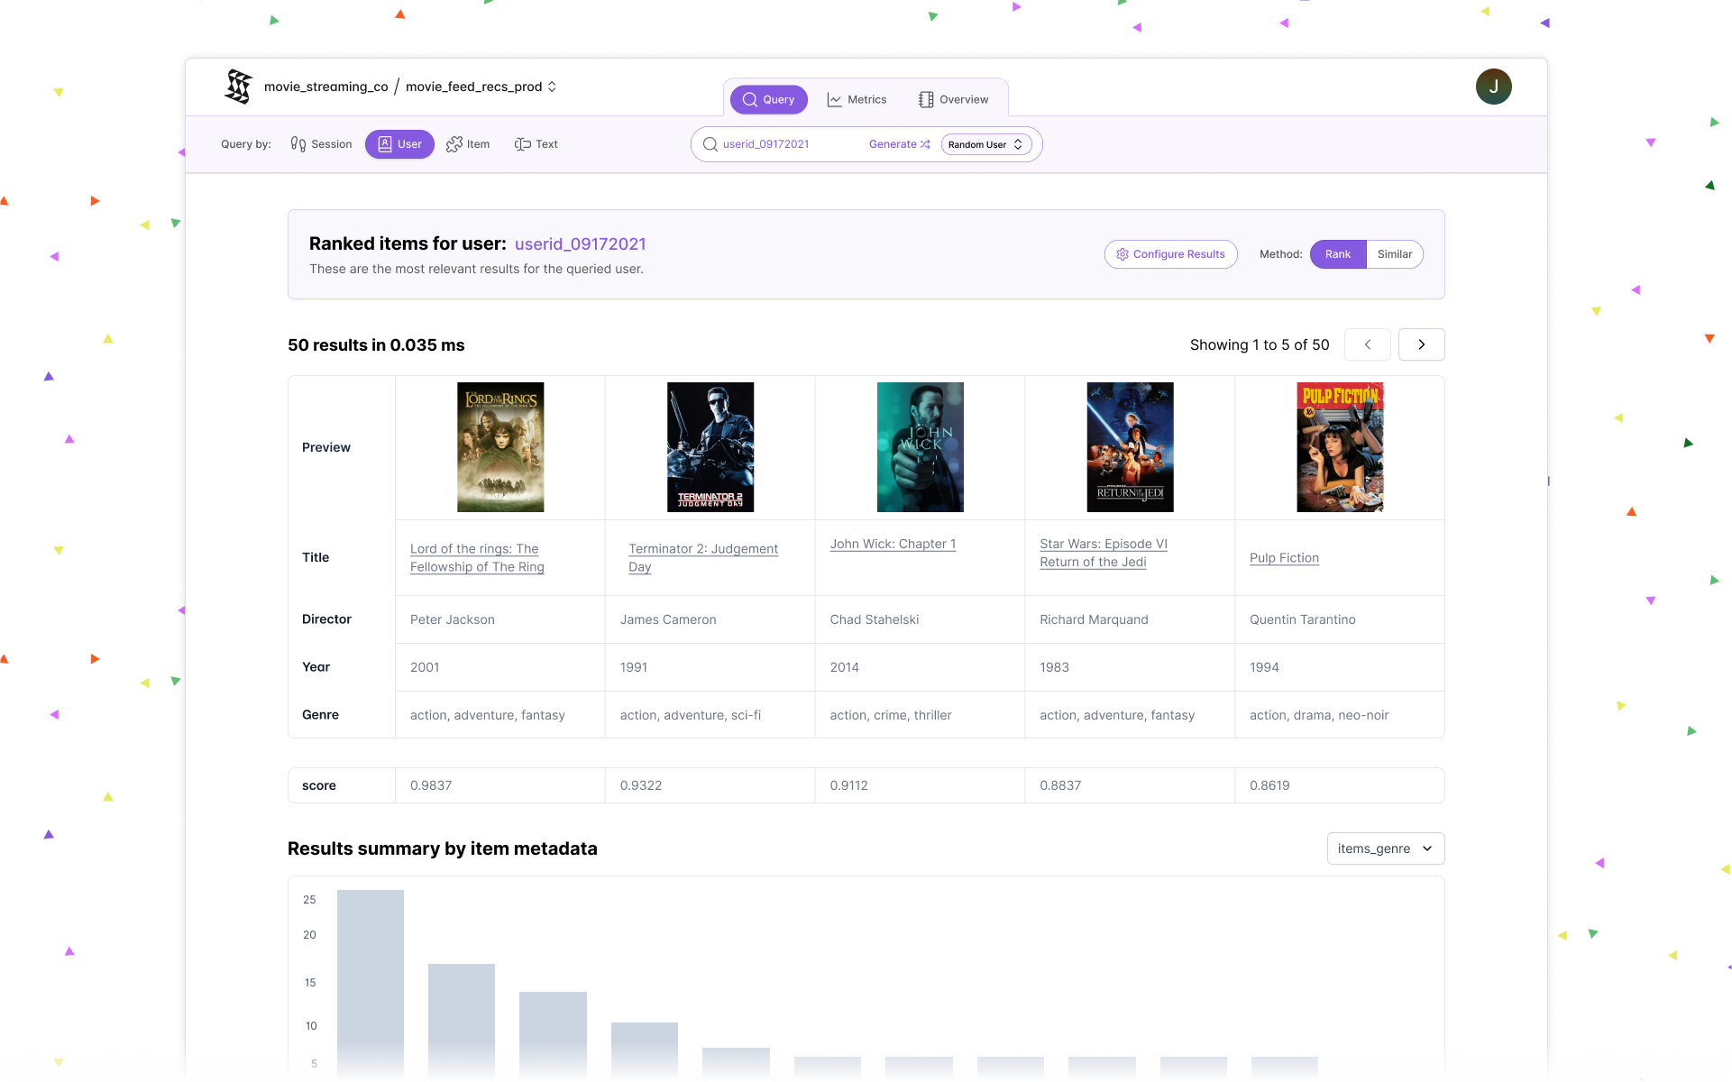This screenshot has width=1732, height=1082.
Task: Click the Terminator 2 poster
Action: [710, 447]
